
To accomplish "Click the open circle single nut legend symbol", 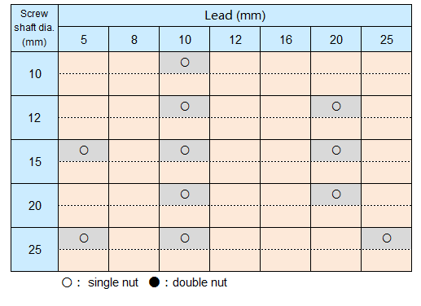I will coord(67,282).
